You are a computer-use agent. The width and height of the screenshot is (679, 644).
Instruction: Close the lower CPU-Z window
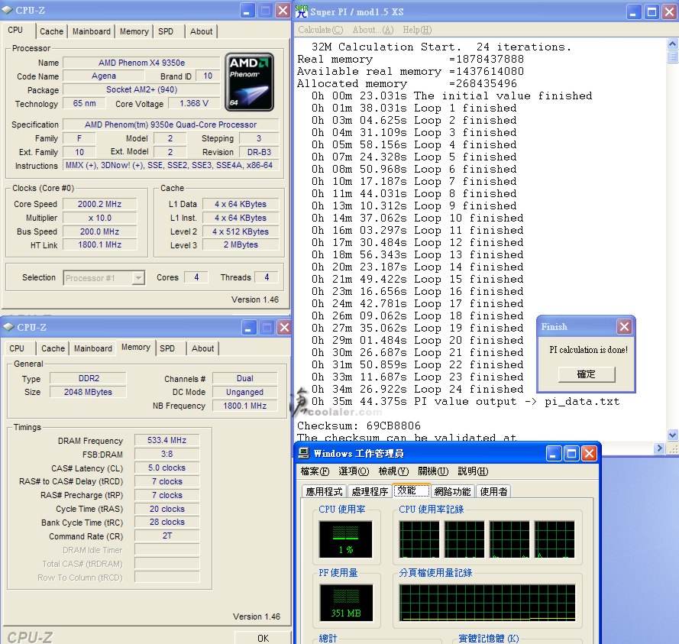coord(284,328)
